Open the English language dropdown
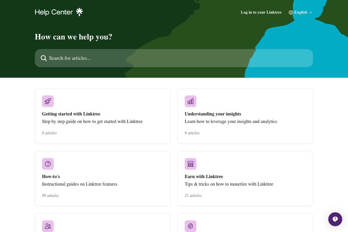 click(300, 12)
